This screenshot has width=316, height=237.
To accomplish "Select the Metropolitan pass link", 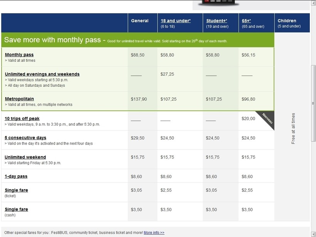I will [x=19, y=99].
